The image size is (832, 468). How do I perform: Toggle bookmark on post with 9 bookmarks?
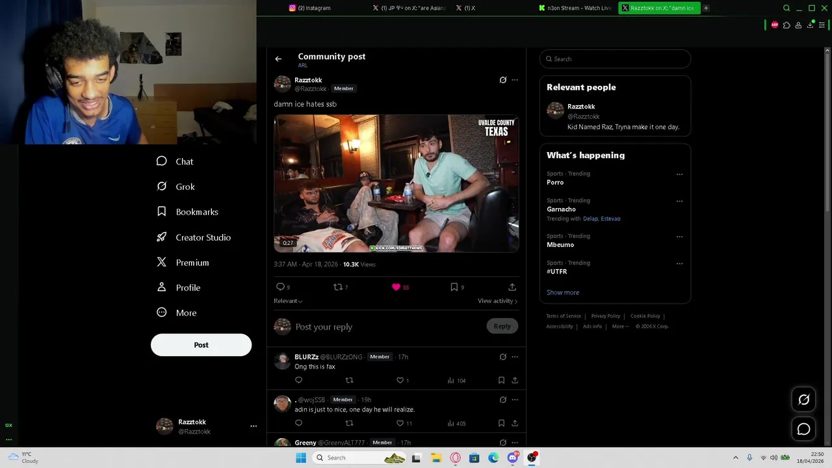[x=457, y=287]
